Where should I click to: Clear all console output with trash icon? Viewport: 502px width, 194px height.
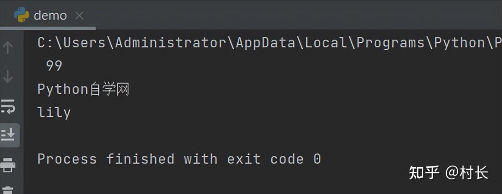pos(8,191)
